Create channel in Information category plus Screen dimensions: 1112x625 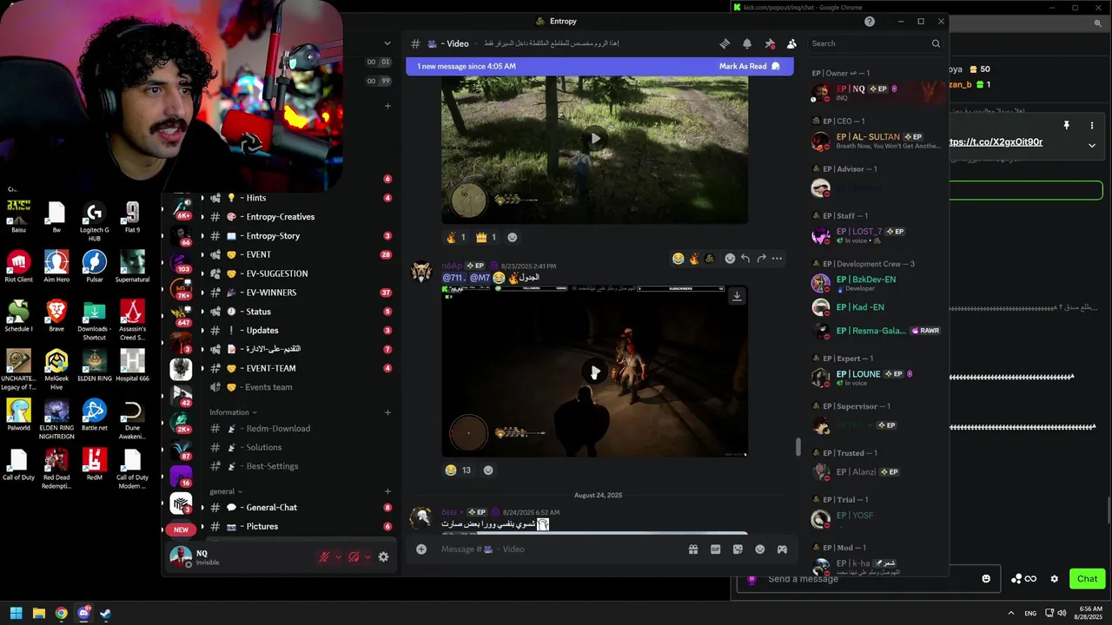tap(387, 412)
